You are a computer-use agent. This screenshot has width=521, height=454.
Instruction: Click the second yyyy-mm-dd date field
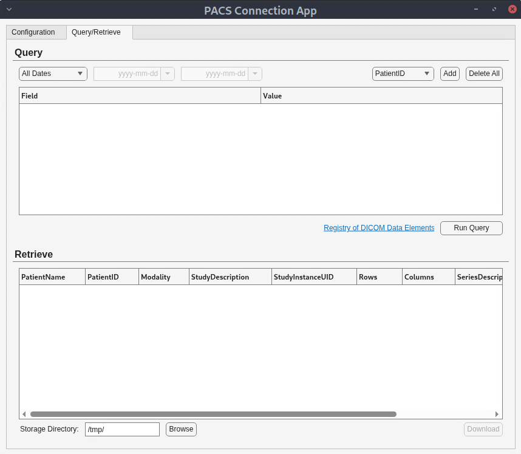[214, 74]
